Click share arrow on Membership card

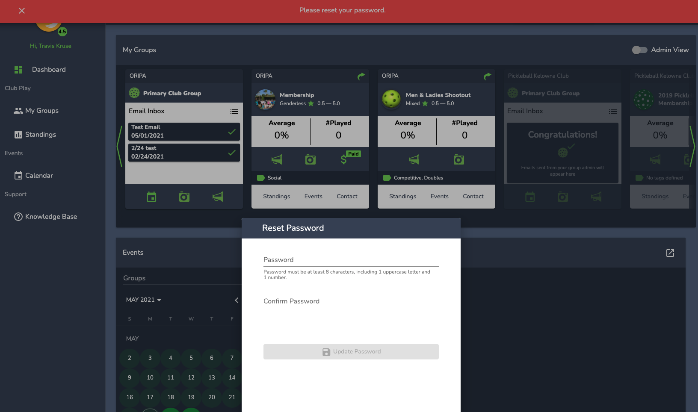pos(361,76)
